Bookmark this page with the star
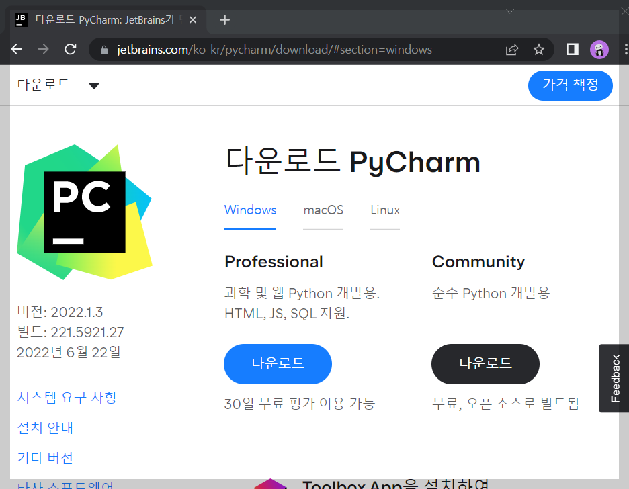Viewport: 629px width, 489px height. (539, 50)
